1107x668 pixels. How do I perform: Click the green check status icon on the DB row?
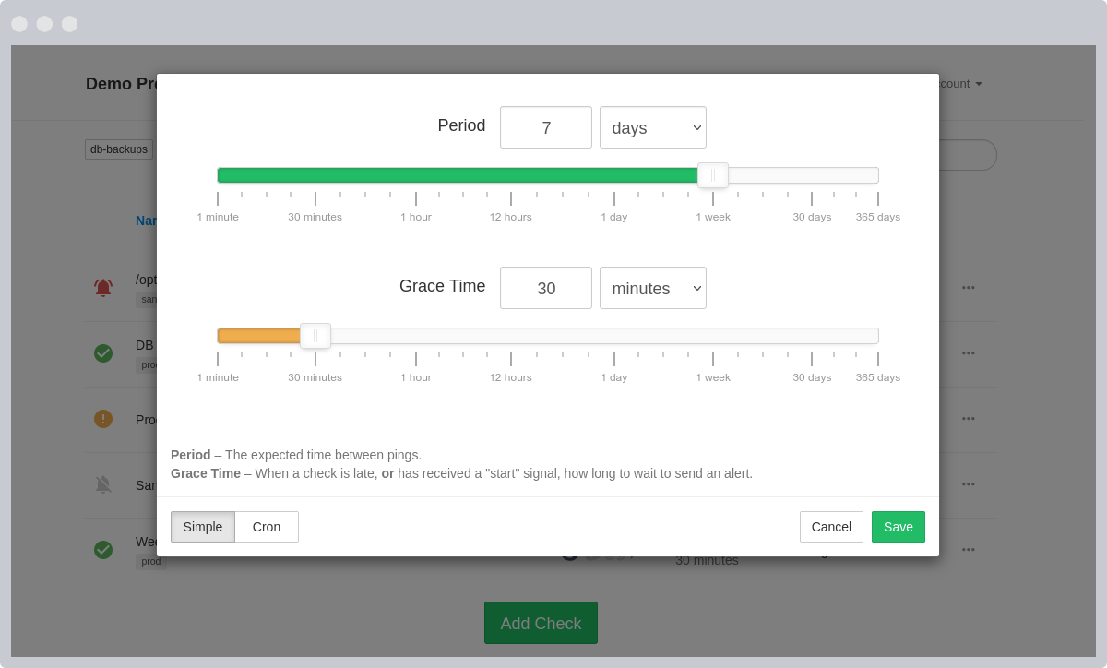[102, 352]
